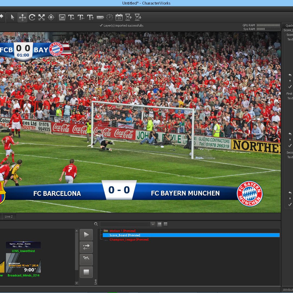293x293 pixels.
Task: Choose the Rotate tool
Action: pos(32,17)
